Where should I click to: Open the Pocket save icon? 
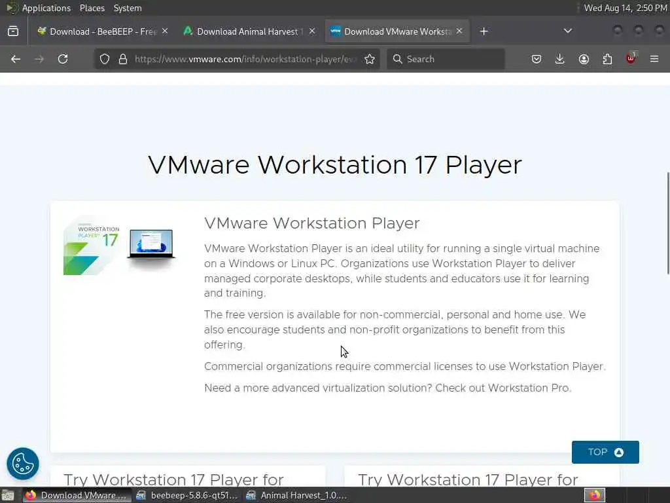537,59
